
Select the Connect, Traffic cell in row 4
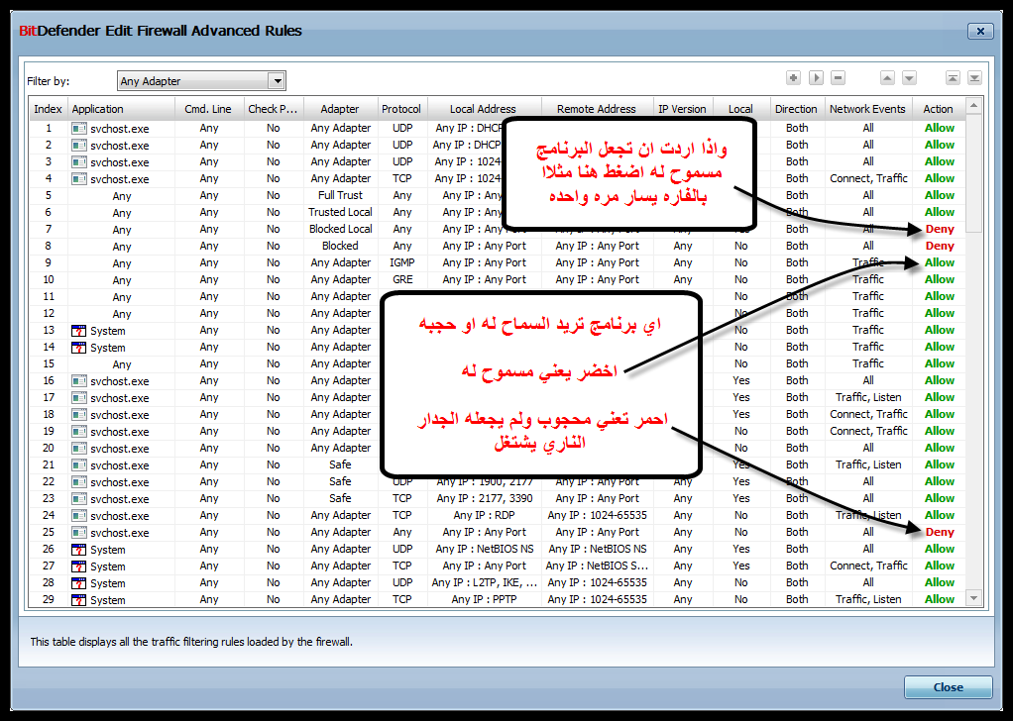point(868,179)
